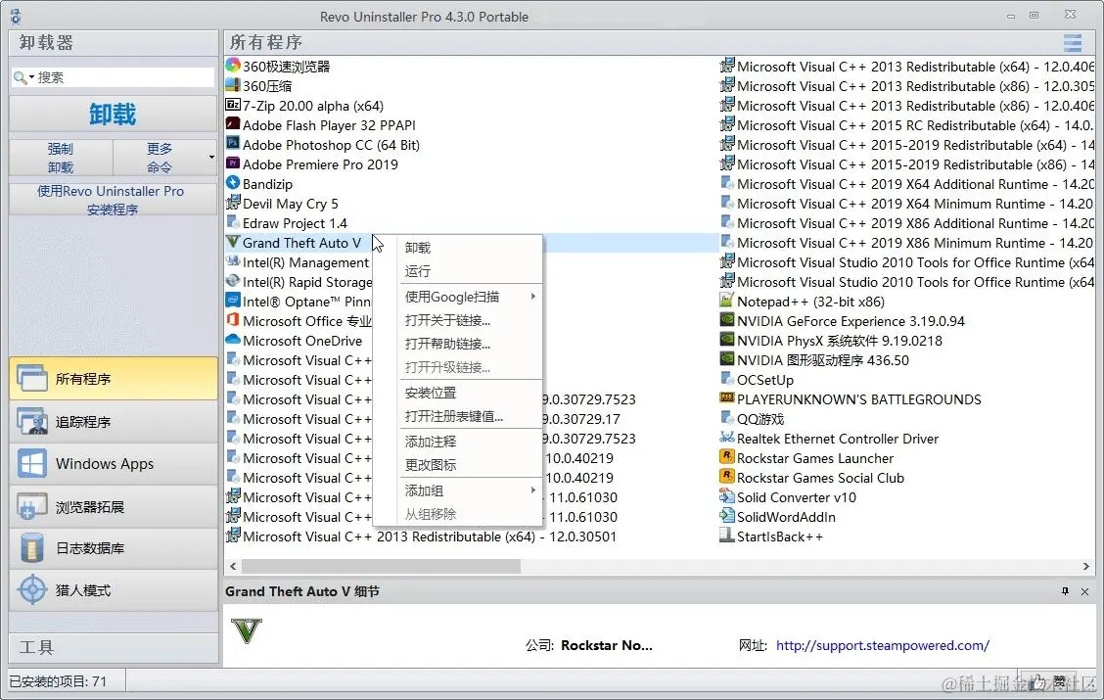1104x700 pixels.
Task: Select Intel(R) Rapid Storage entry
Action: [x=307, y=282]
